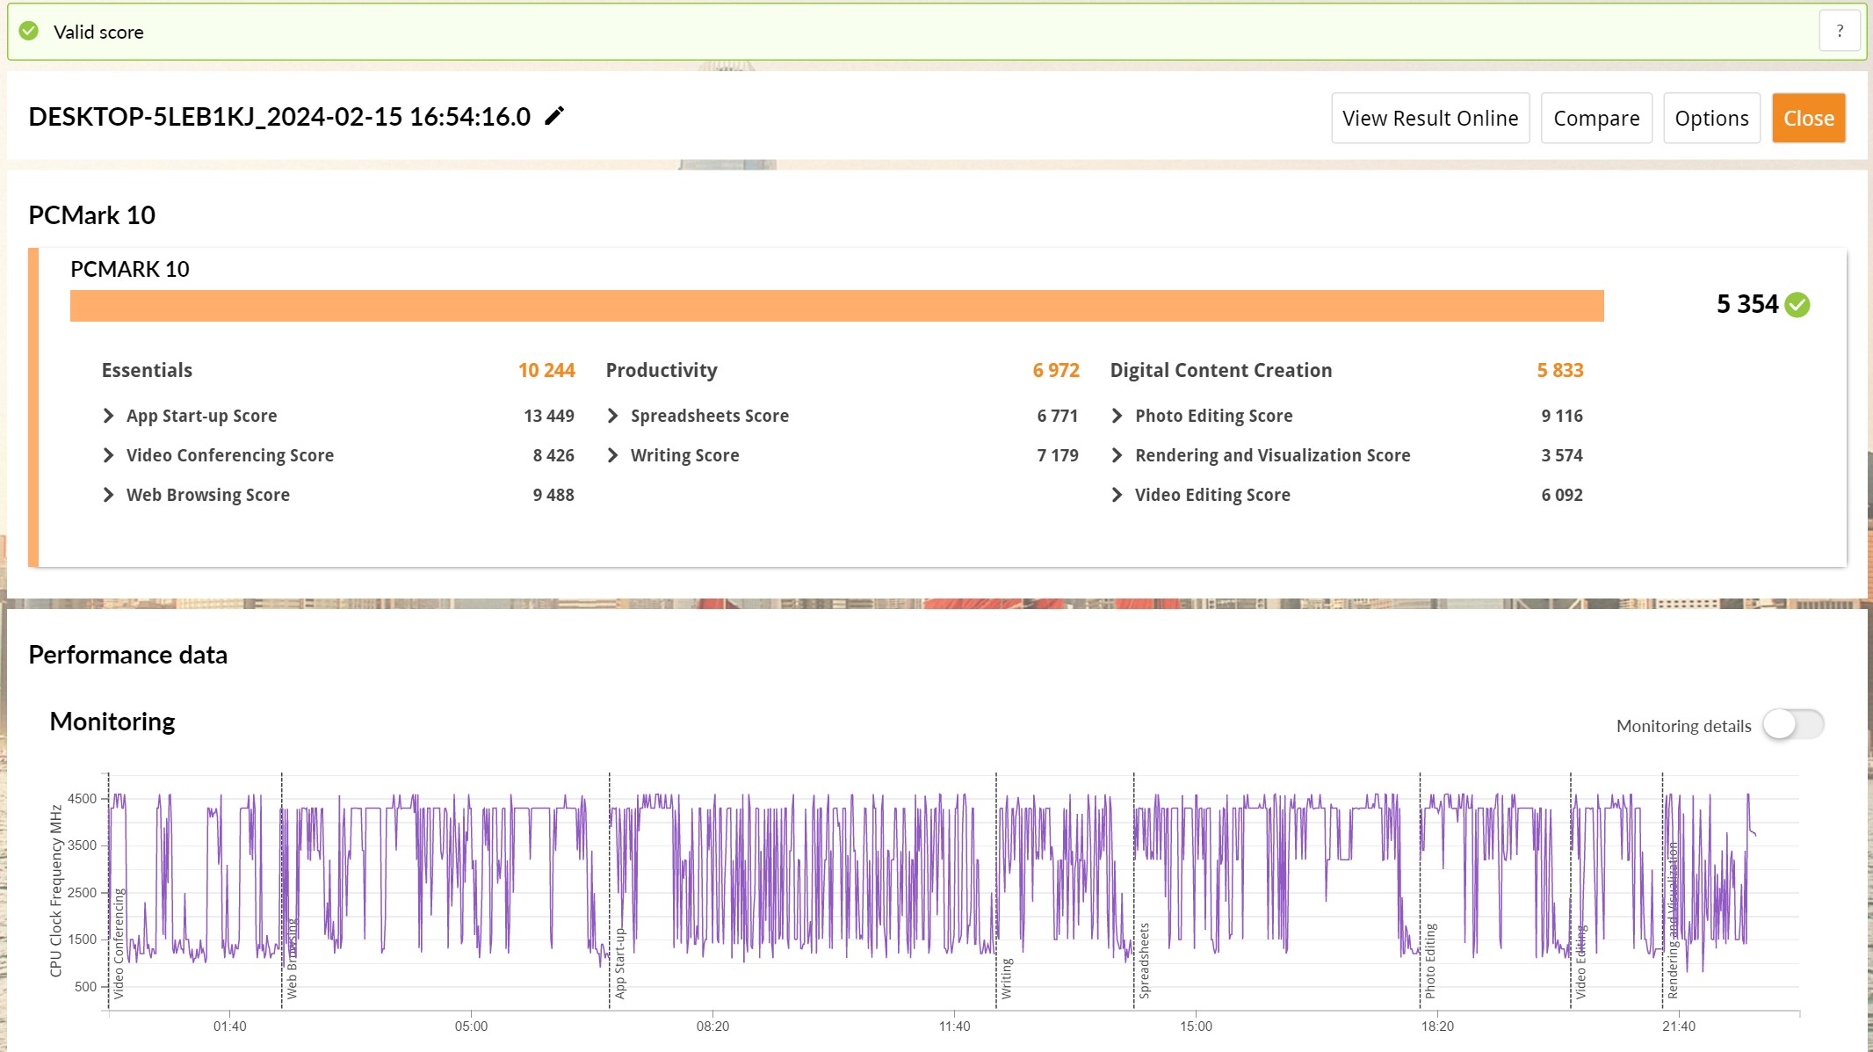Click the green check beside 5 354

point(1797,305)
